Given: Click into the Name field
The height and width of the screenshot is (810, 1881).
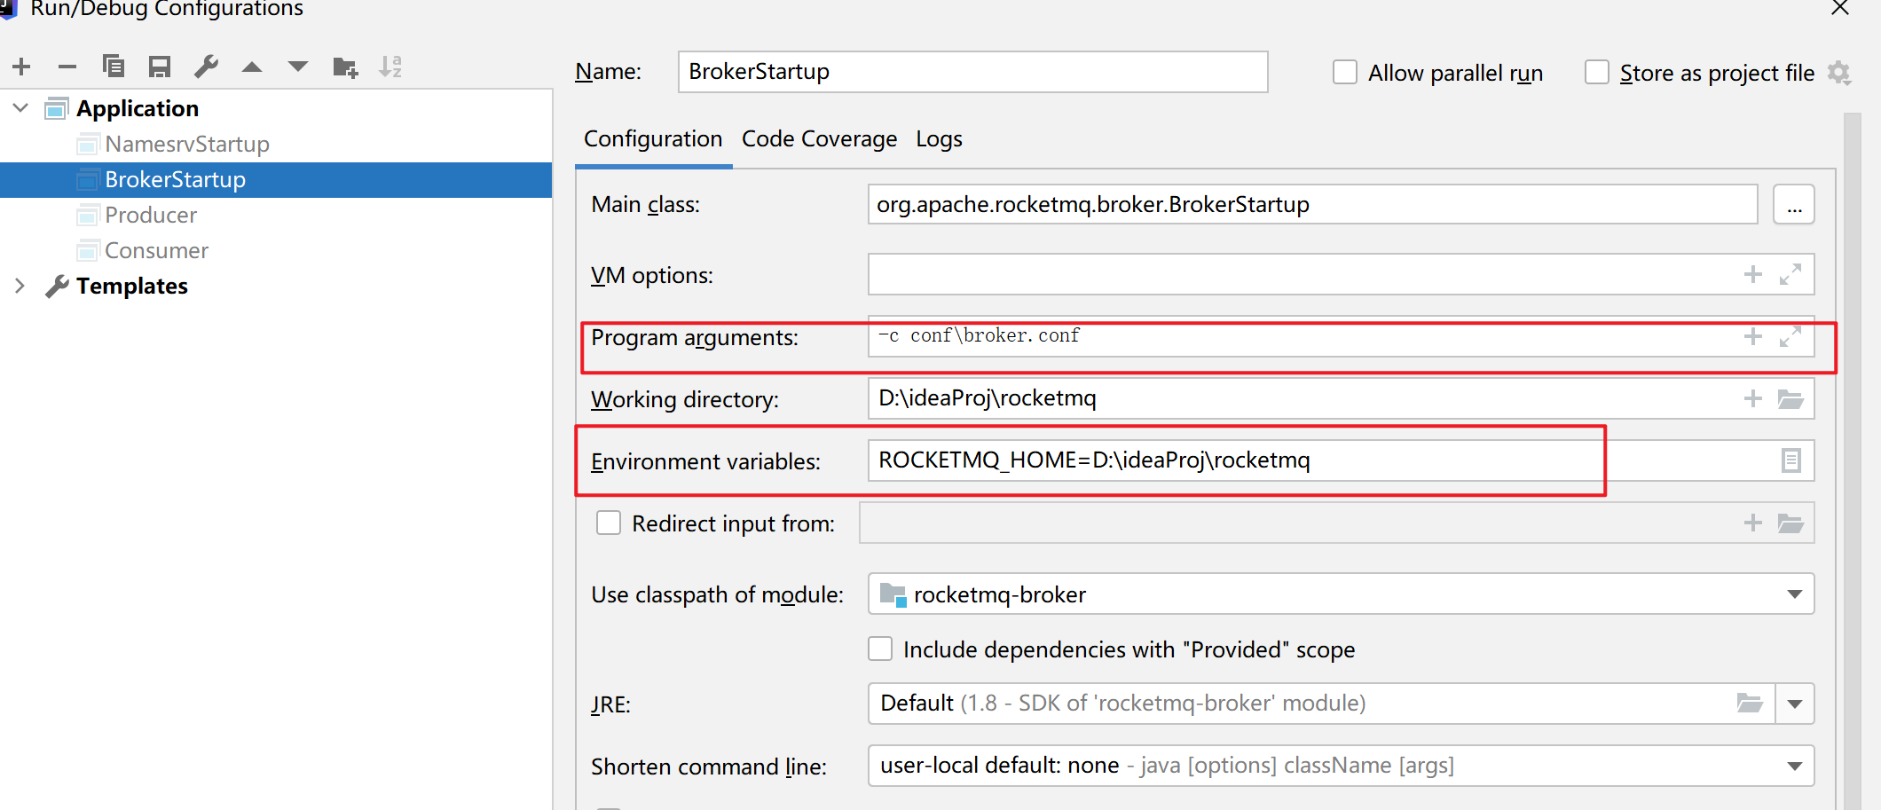Looking at the screenshot, I should point(972,72).
